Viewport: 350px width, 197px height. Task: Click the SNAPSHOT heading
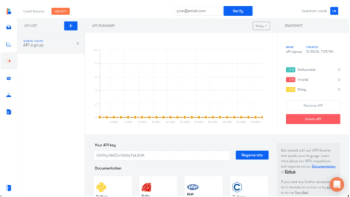coord(293,26)
